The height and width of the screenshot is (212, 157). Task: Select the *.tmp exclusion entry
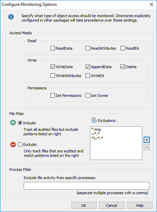(x=96, y=129)
